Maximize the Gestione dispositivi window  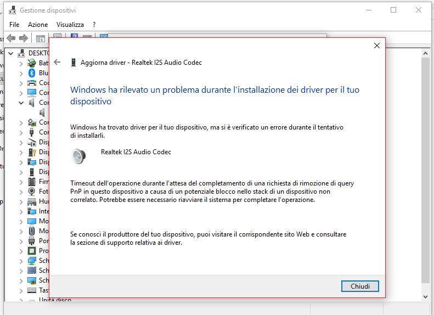click(x=393, y=10)
